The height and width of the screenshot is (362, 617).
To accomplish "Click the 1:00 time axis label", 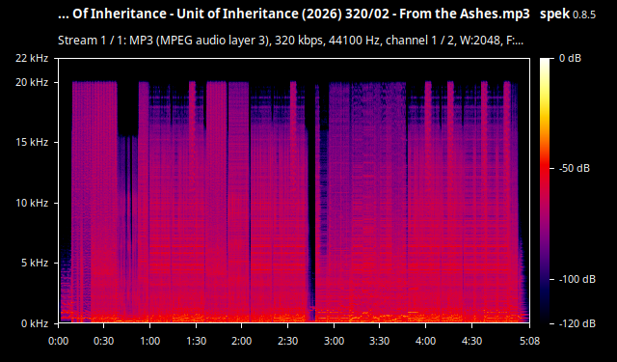I will (149, 341).
